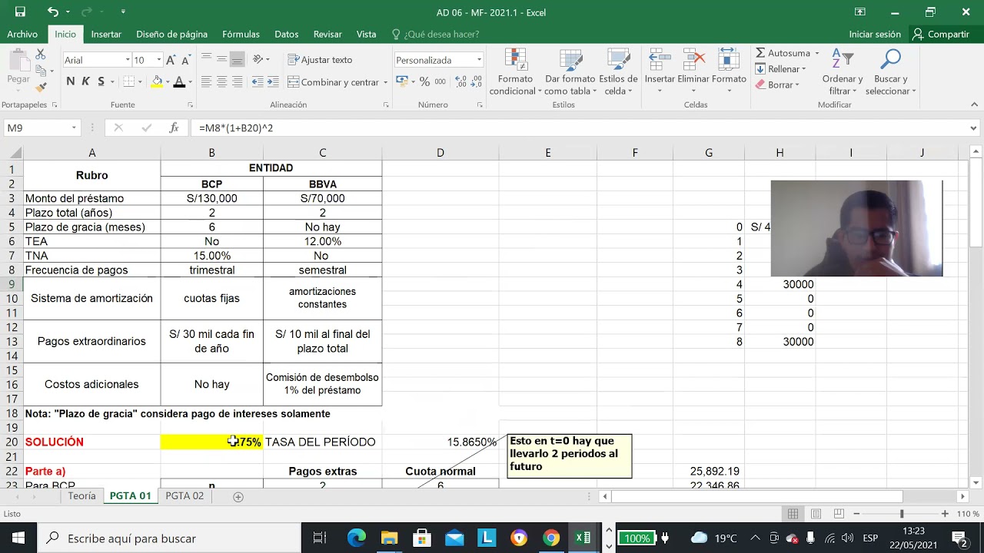Viewport: 984px width, 553px height.
Task: Open font color dropdown arrow
Action: (x=190, y=81)
